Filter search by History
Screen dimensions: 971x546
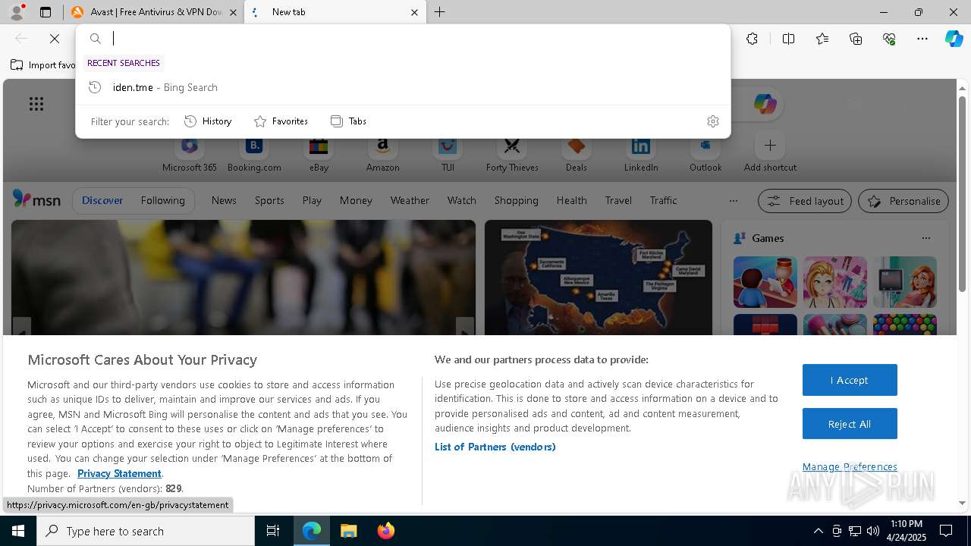point(208,121)
